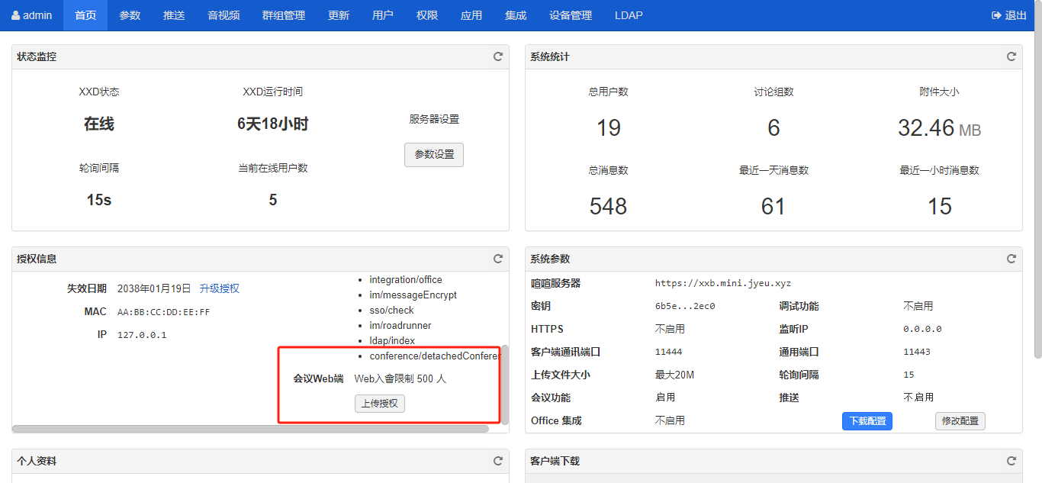
Task: Click the admin user icon
Action: [x=15, y=15]
